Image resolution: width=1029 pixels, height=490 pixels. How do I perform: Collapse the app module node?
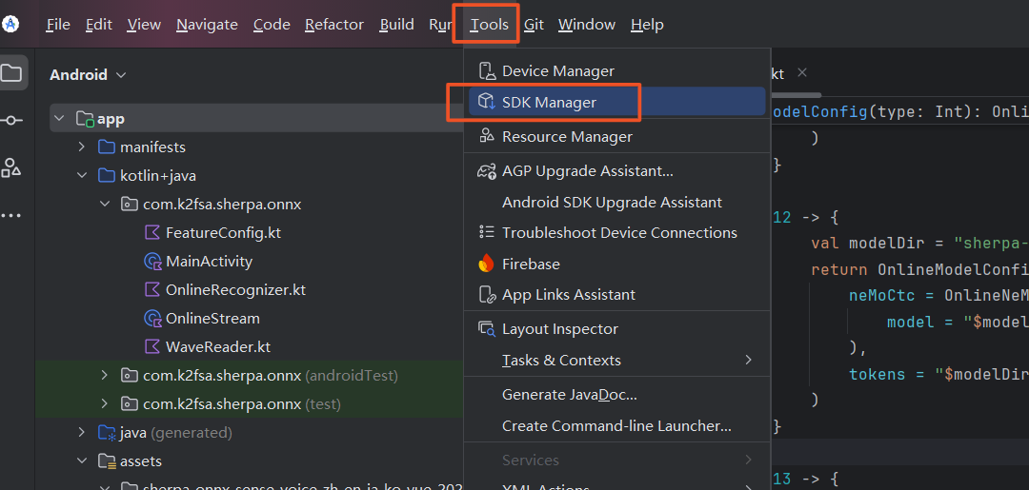click(x=59, y=119)
